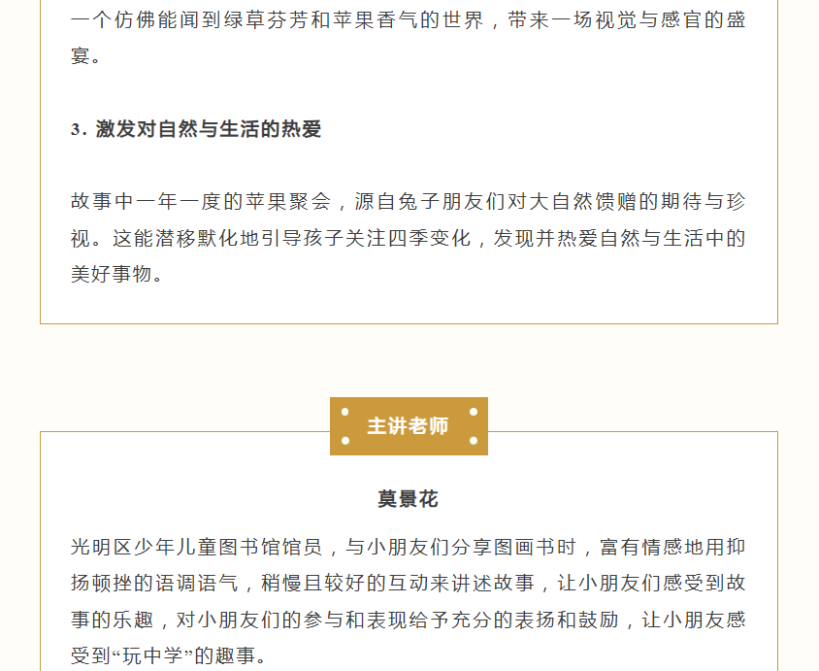
Task: Click the line starting with 扬顿挫的语调语气
Action: pyautogui.click(x=409, y=583)
